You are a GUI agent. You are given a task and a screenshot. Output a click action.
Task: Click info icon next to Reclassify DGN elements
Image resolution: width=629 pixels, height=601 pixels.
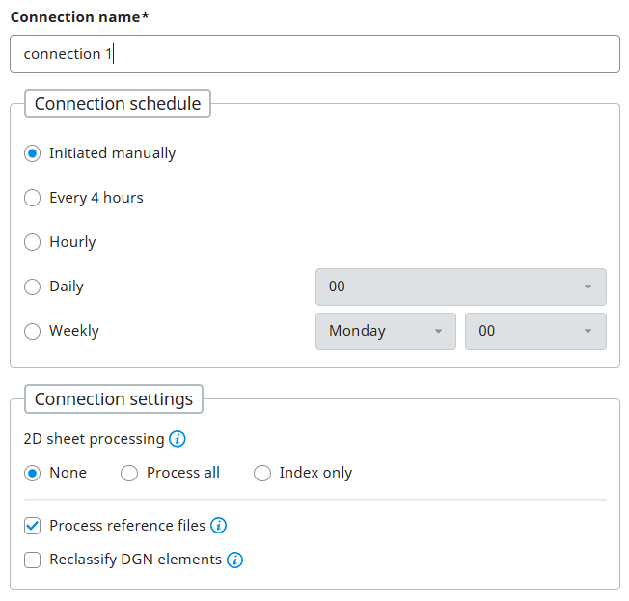[234, 560]
